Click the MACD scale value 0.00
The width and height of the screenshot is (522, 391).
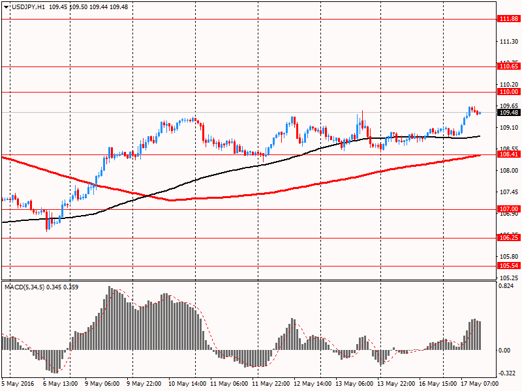click(505, 351)
